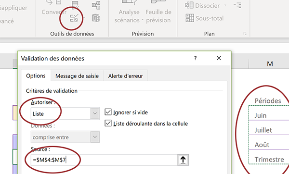Click Feuille de prévision
This screenshot has height=174, width=289.
pyautogui.click(x=158, y=12)
